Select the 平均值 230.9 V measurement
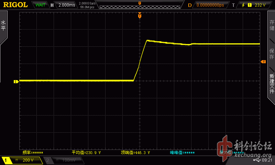Viewport: 275px width, 165px height. tap(86, 152)
